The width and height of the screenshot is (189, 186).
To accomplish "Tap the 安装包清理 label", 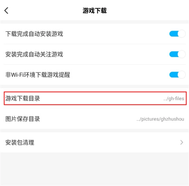I will click(20, 142).
